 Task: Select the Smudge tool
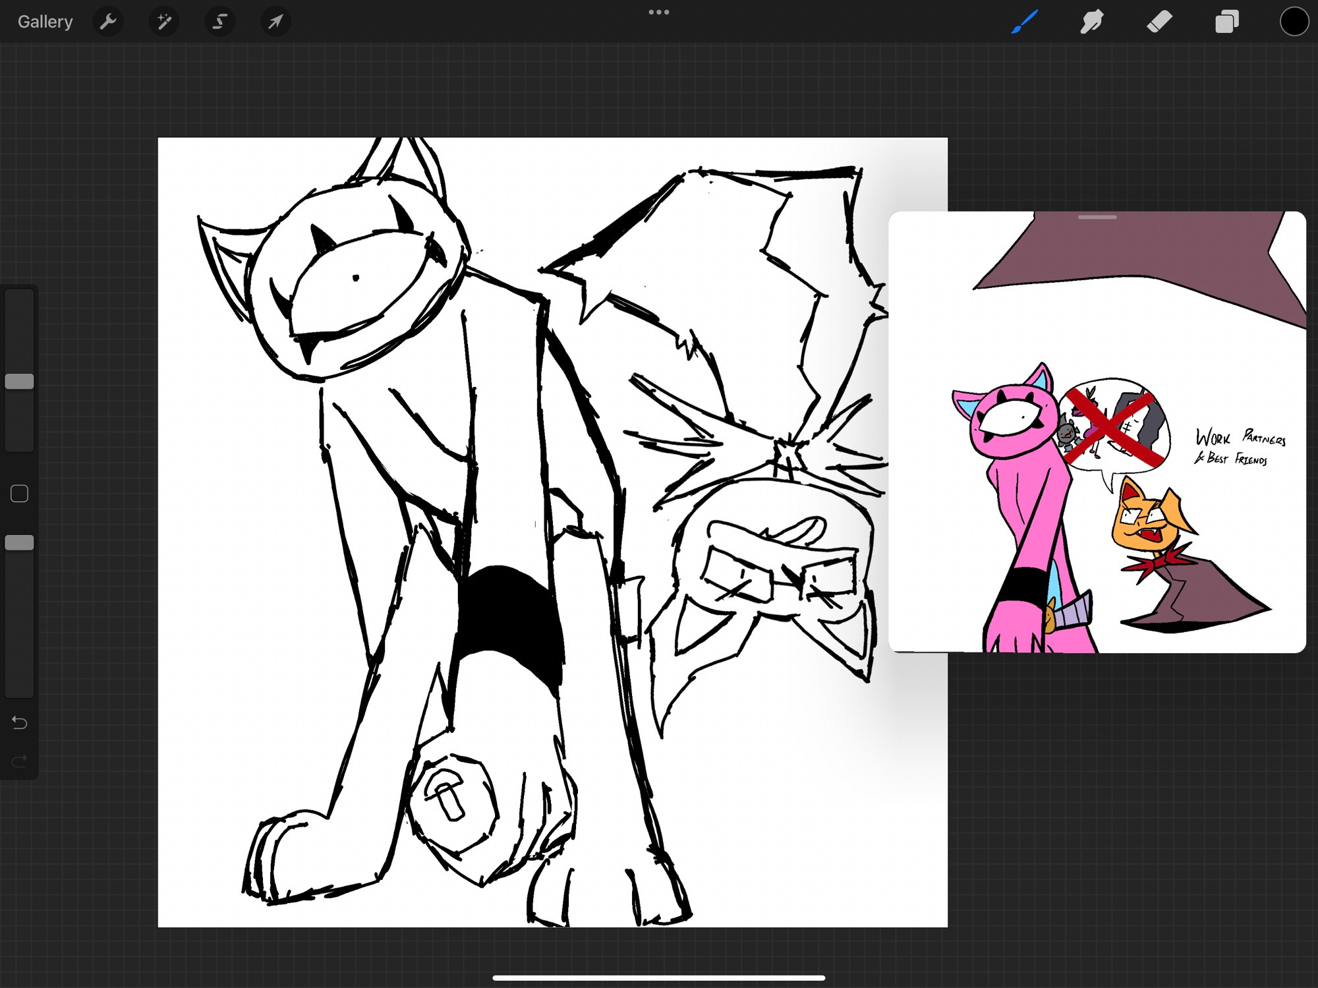pyautogui.click(x=1091, y=21)
